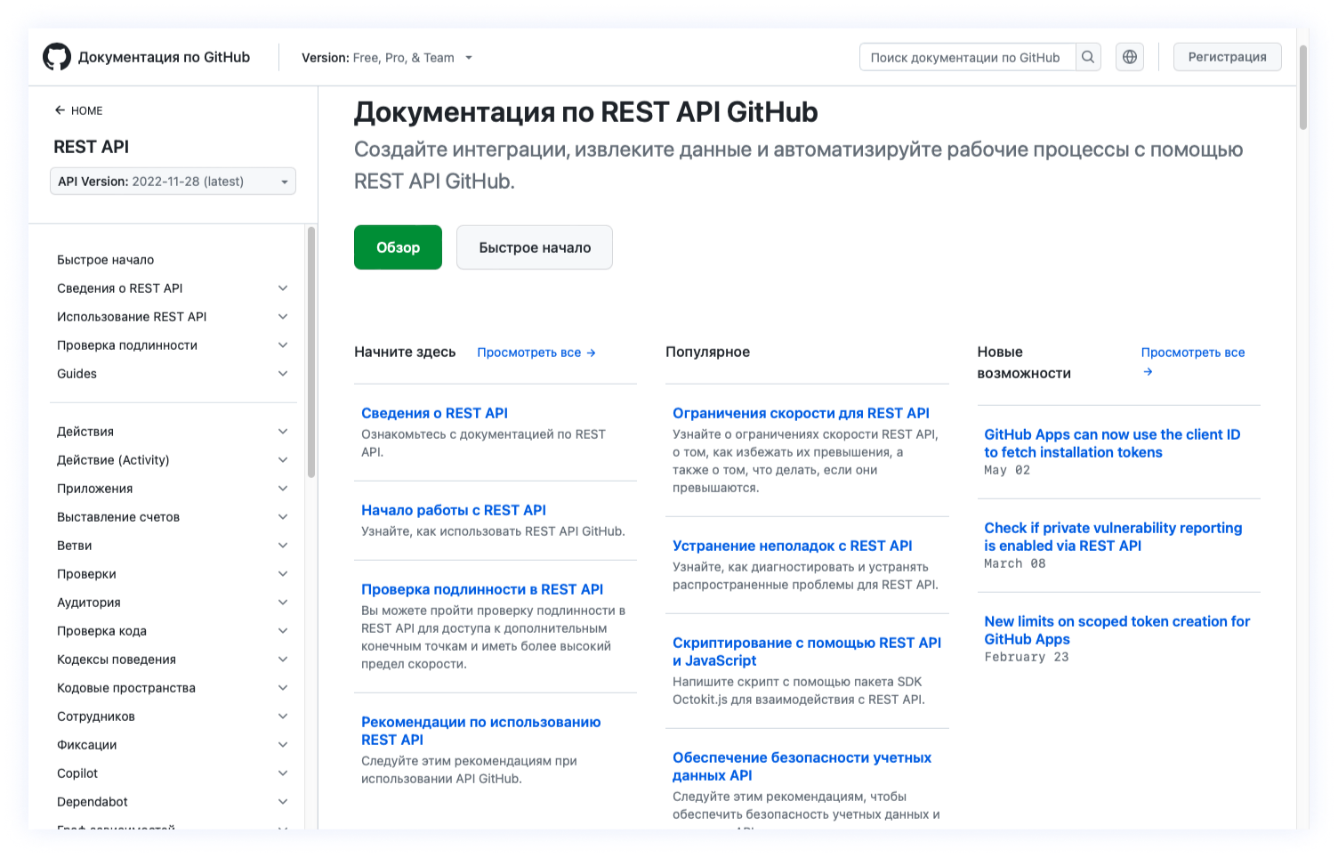Open the API Version 2022-11-28 selector
Image resolution: width=1338 pixels, height=858 pixels.
click(173, 182)
